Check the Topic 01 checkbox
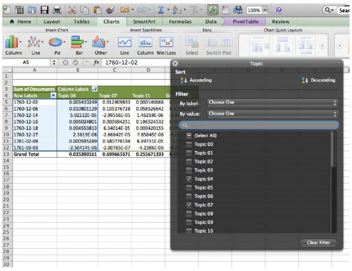352x271 pixels. (x=189, y=153)
